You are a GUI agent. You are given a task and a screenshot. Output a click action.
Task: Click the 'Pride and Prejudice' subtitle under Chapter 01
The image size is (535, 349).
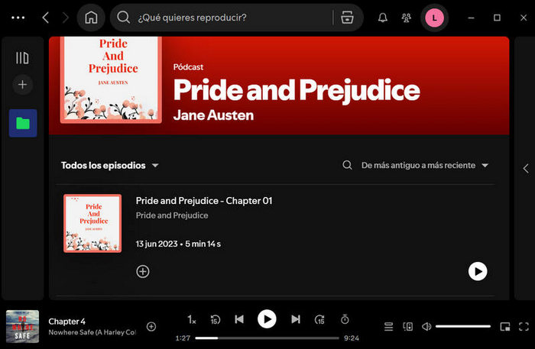click(172, 215)
